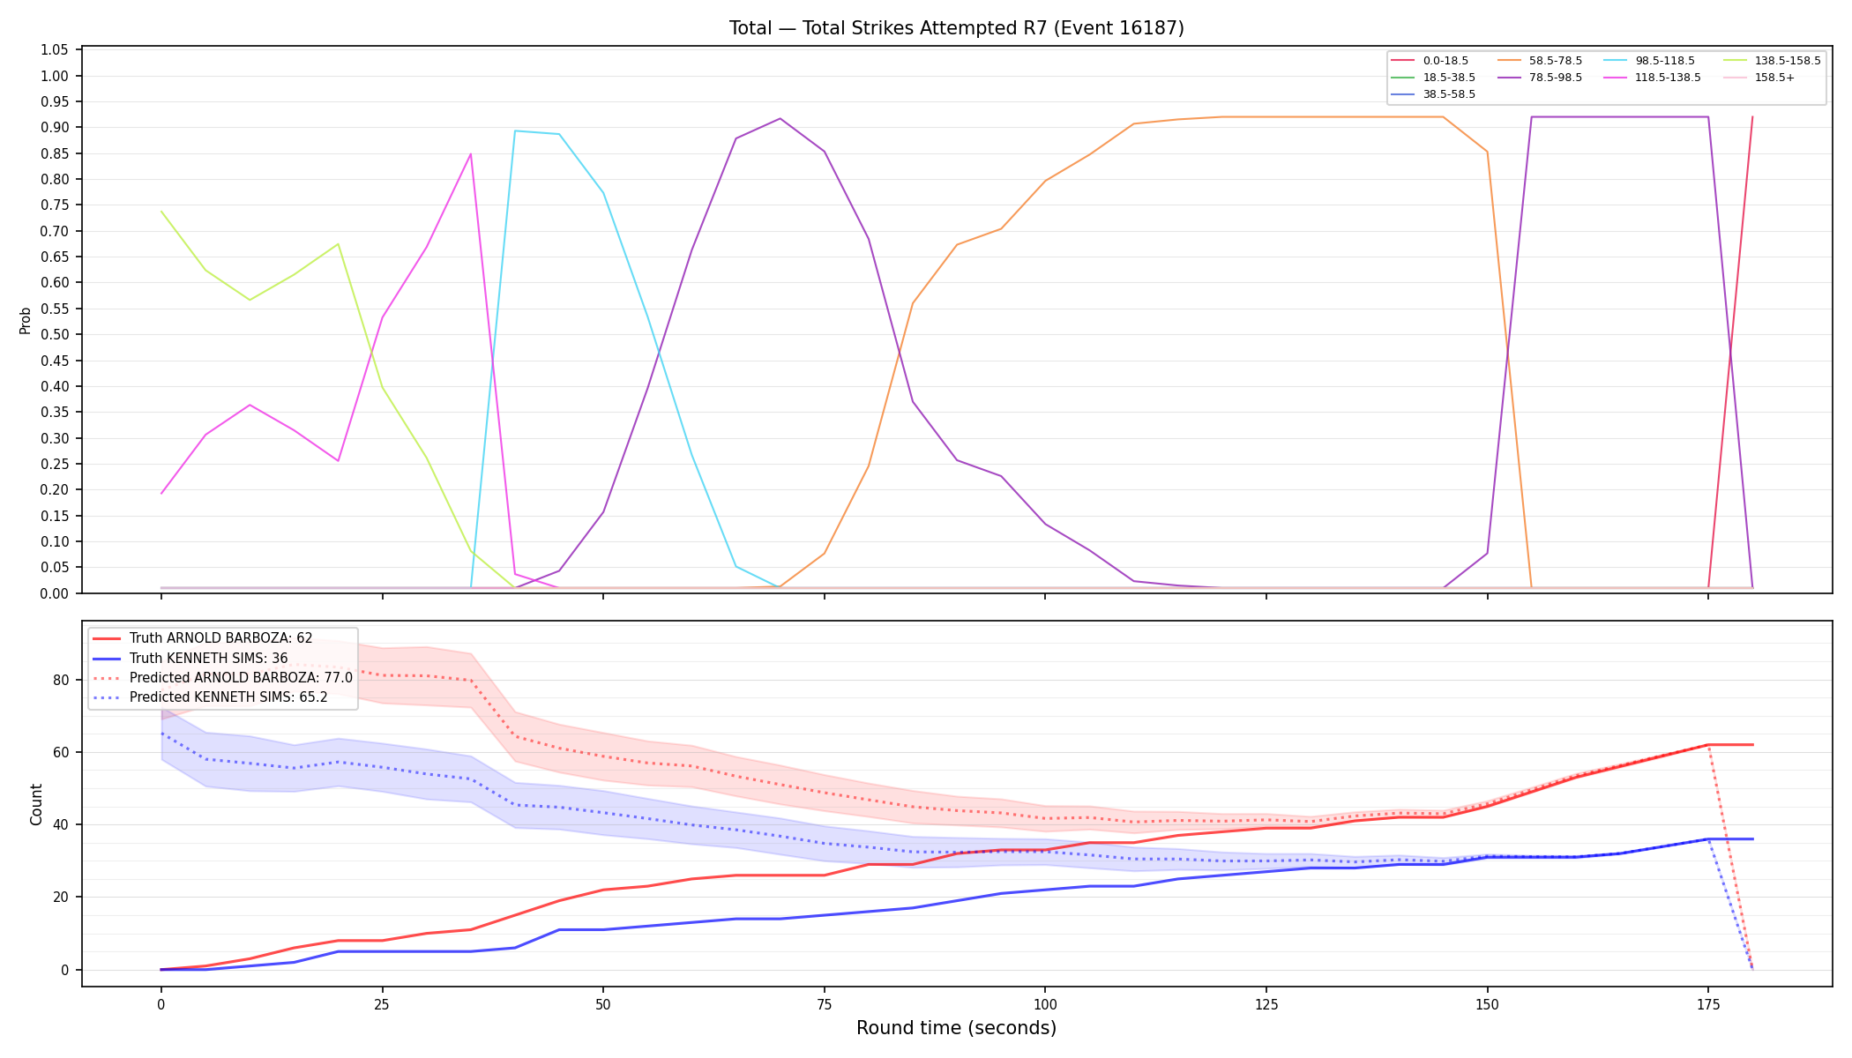Click the "Count" y-axis label
The width and height of the screenshot is (1852, 1058).
coord(36,804)
